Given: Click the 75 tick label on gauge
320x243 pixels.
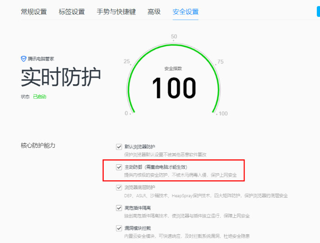Looking at the screenshot, I should (x=220, y=62).
